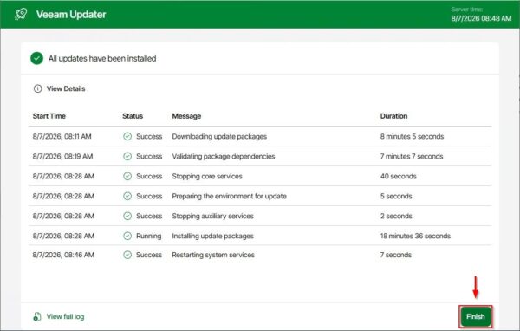Click the status icon for Stopping auxiliary services
The height and width of the screenshot is (331, 520).
(127, 216)
